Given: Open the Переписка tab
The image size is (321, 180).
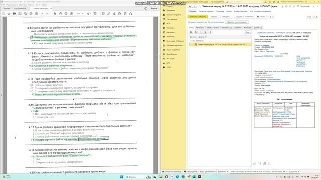Looking at the screenshot, I should point(220,11).
